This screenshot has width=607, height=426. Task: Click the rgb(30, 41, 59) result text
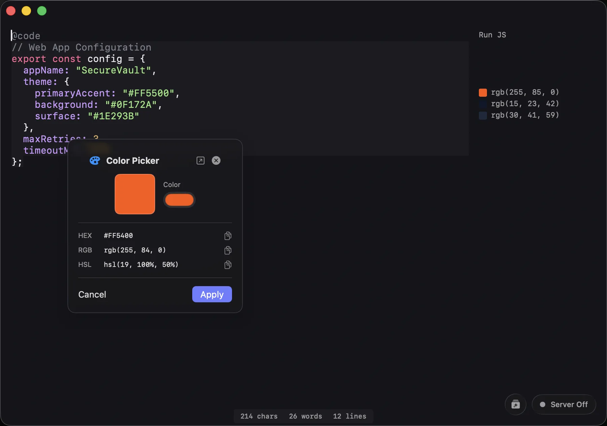[x=525, y=115]
